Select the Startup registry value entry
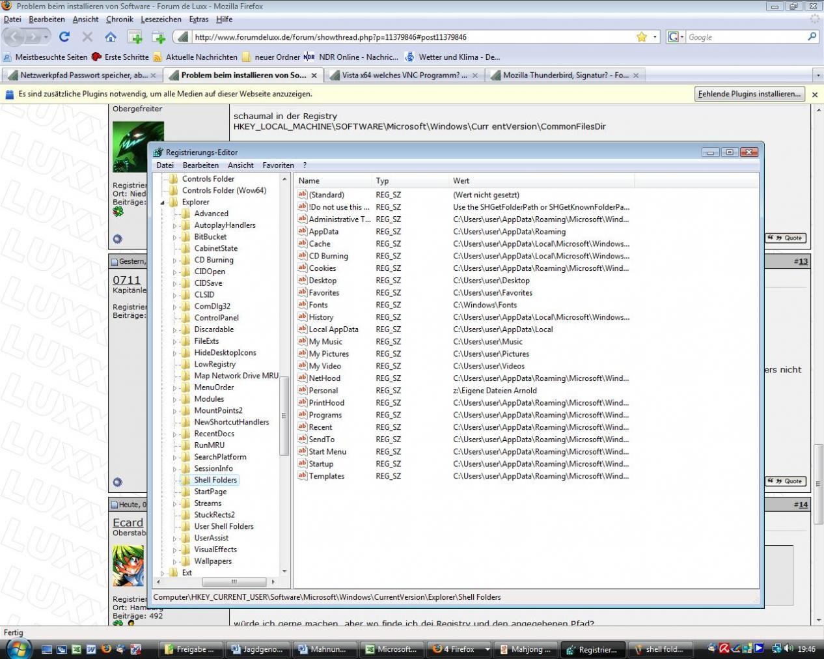Viewport: 824px width, 659px height. (x=321, y=464)
